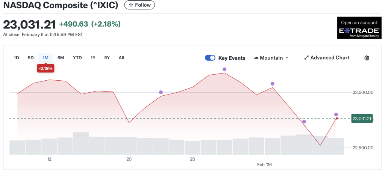Image resolution: width=385 pixels, height=173 pixels.
Task: Click the active 1M range tab
Action: (45, 58)
